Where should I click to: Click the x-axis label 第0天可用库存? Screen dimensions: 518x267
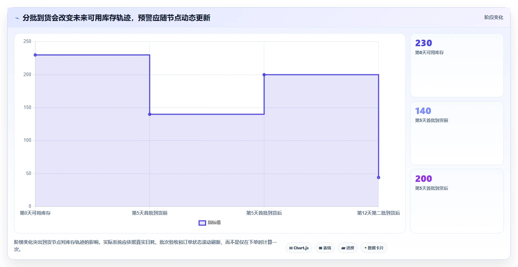click(35, 213)
